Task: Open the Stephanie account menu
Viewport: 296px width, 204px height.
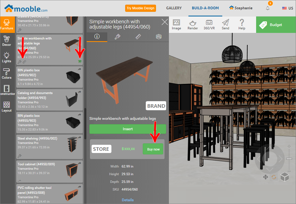Action: 241,8
